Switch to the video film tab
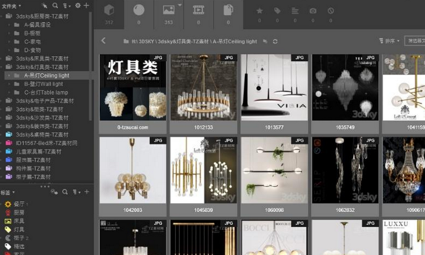This screenshot has width=425, height=255. point(198,15)
